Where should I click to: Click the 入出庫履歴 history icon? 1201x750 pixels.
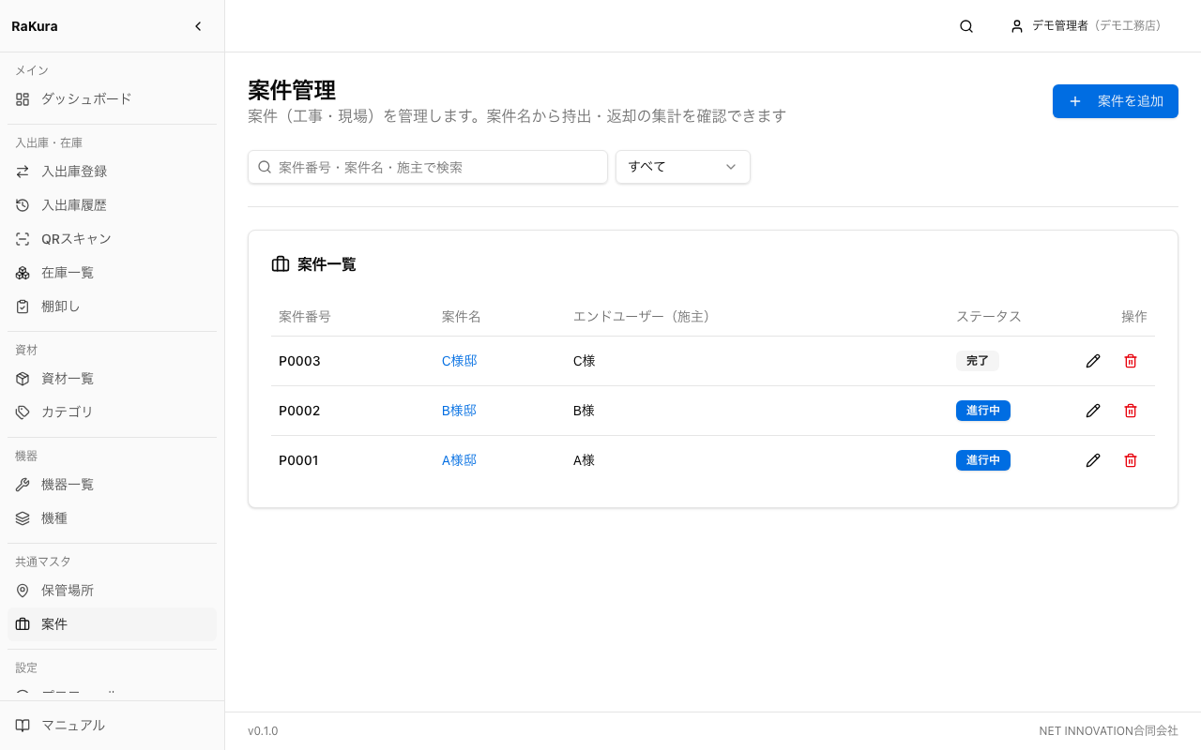23,205
